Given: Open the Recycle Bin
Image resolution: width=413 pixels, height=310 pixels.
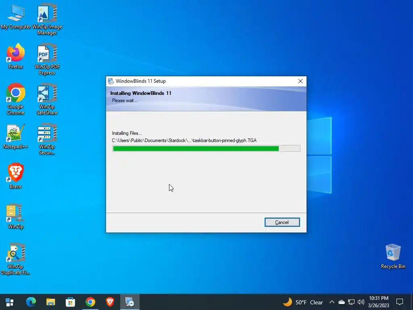Looking at the screenshot, I should point(393,256).
